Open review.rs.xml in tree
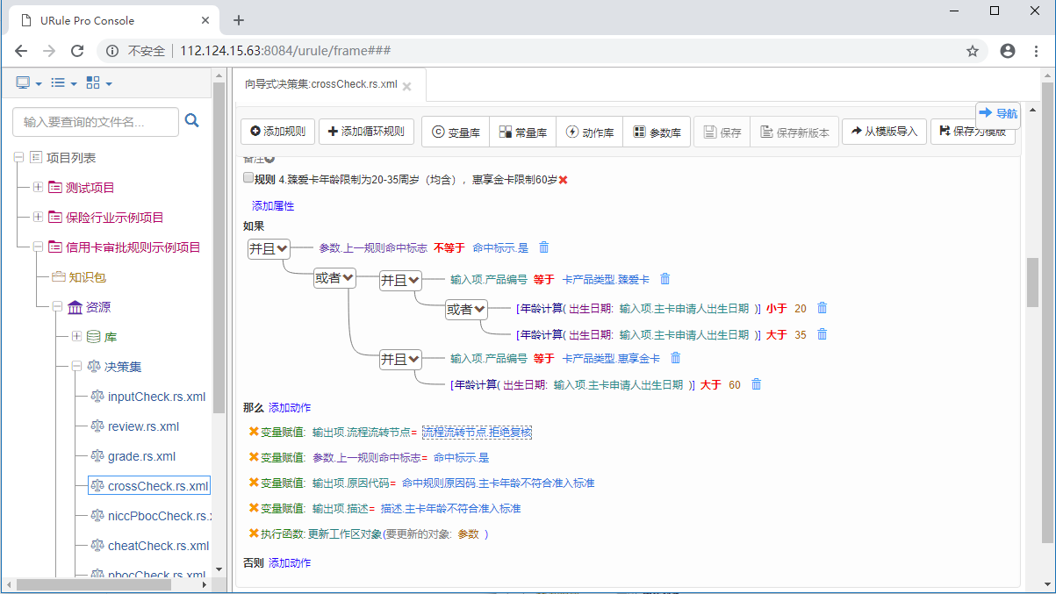The width and height of the screenshot is (1056, 594). (143, 426)
